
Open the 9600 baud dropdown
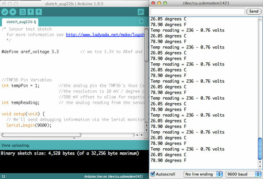[x=243, y=174]
